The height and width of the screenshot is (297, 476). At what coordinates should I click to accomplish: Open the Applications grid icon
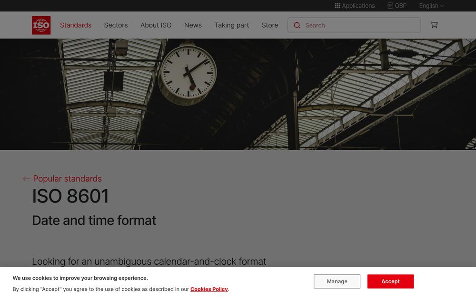[x=337, y=5]
